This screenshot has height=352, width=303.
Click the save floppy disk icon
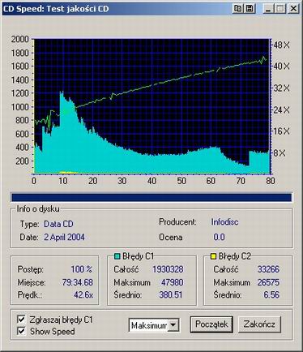point(250,9)
